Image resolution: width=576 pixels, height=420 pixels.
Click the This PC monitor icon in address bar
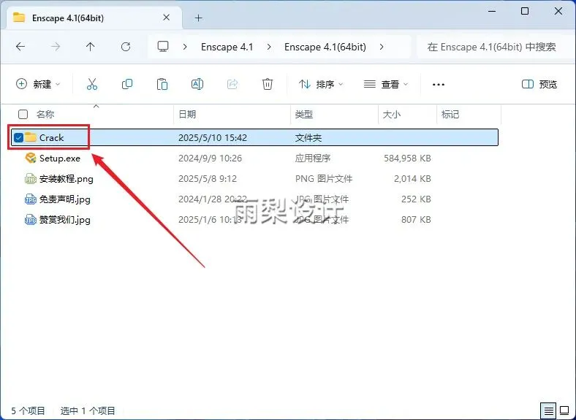[x=163, y=47]
